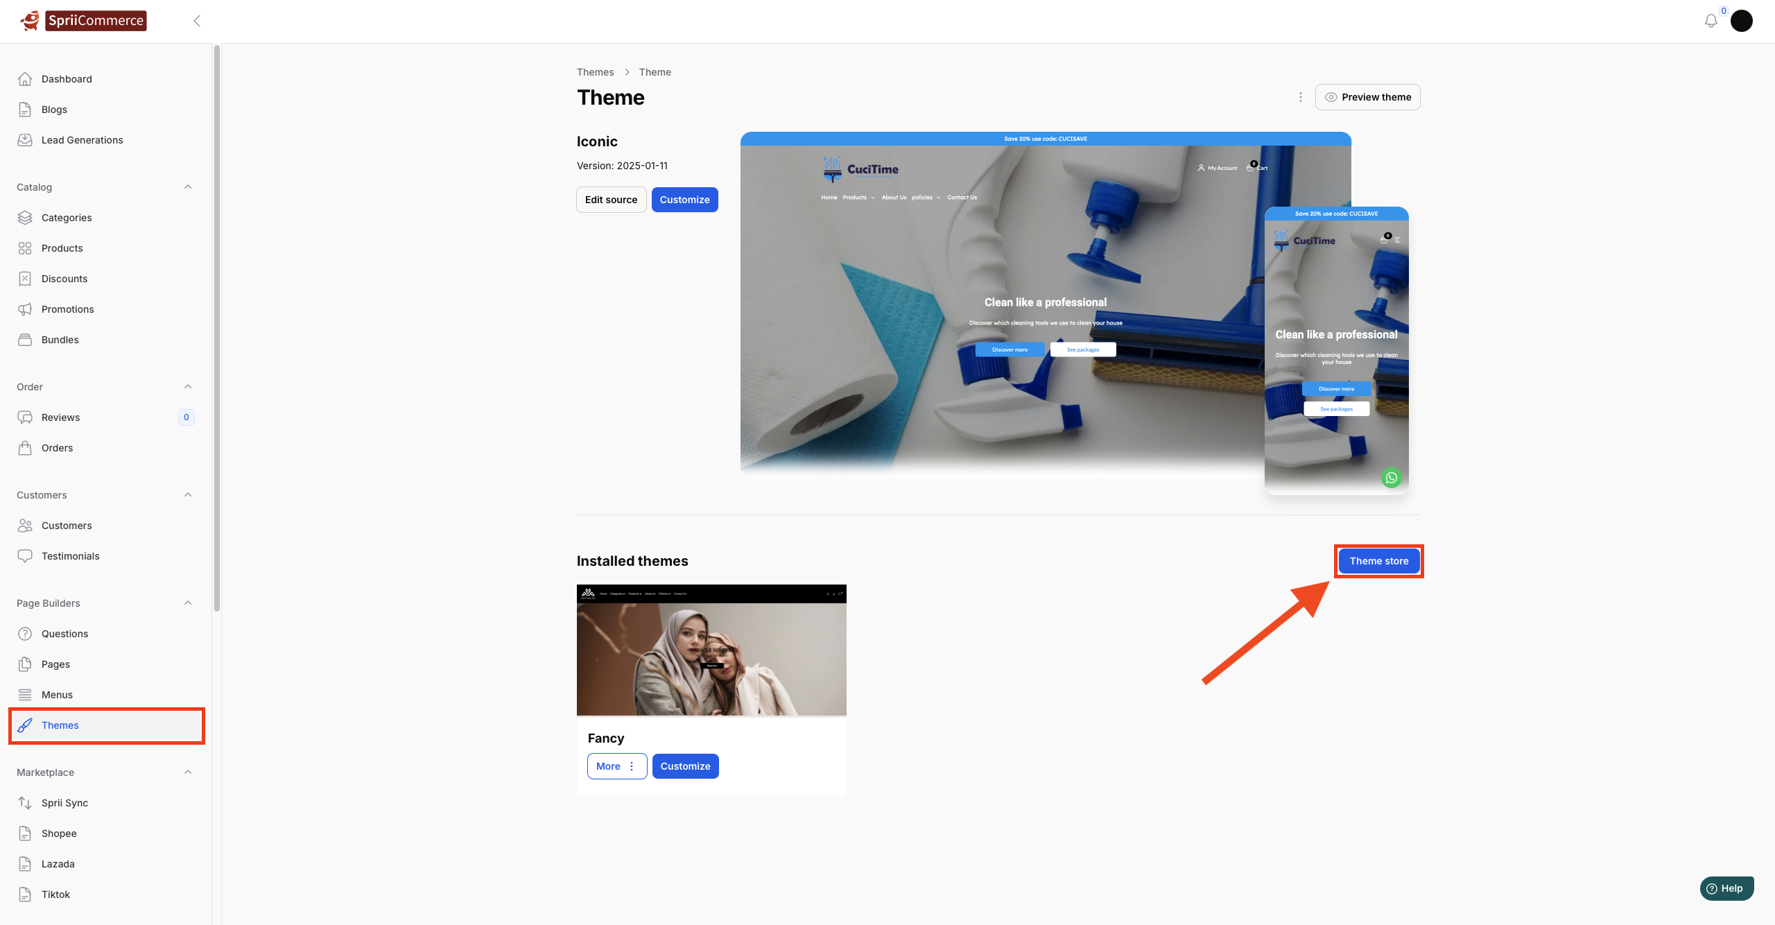Open Sprii Sync from the sidebar
Image resolution: width=1775 pixels, height=925 pixels.
coord(64,803)
